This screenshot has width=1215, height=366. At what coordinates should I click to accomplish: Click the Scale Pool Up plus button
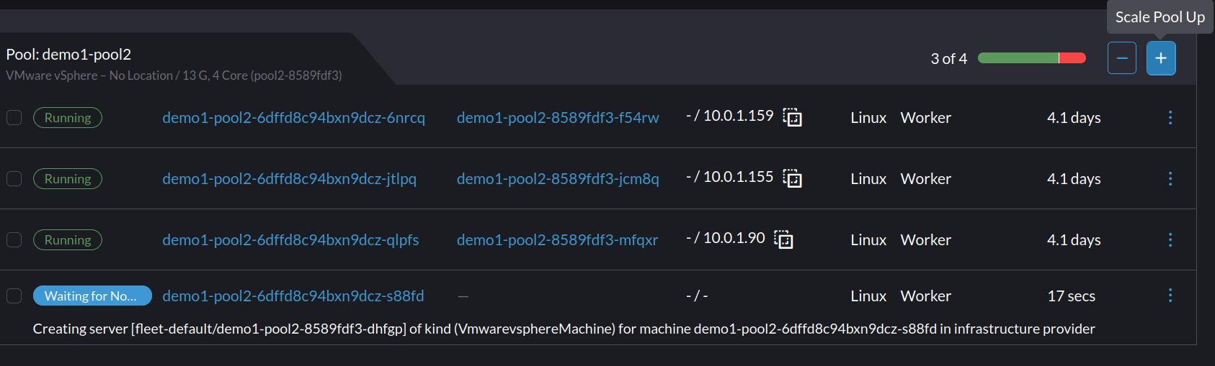point(1160,58)
